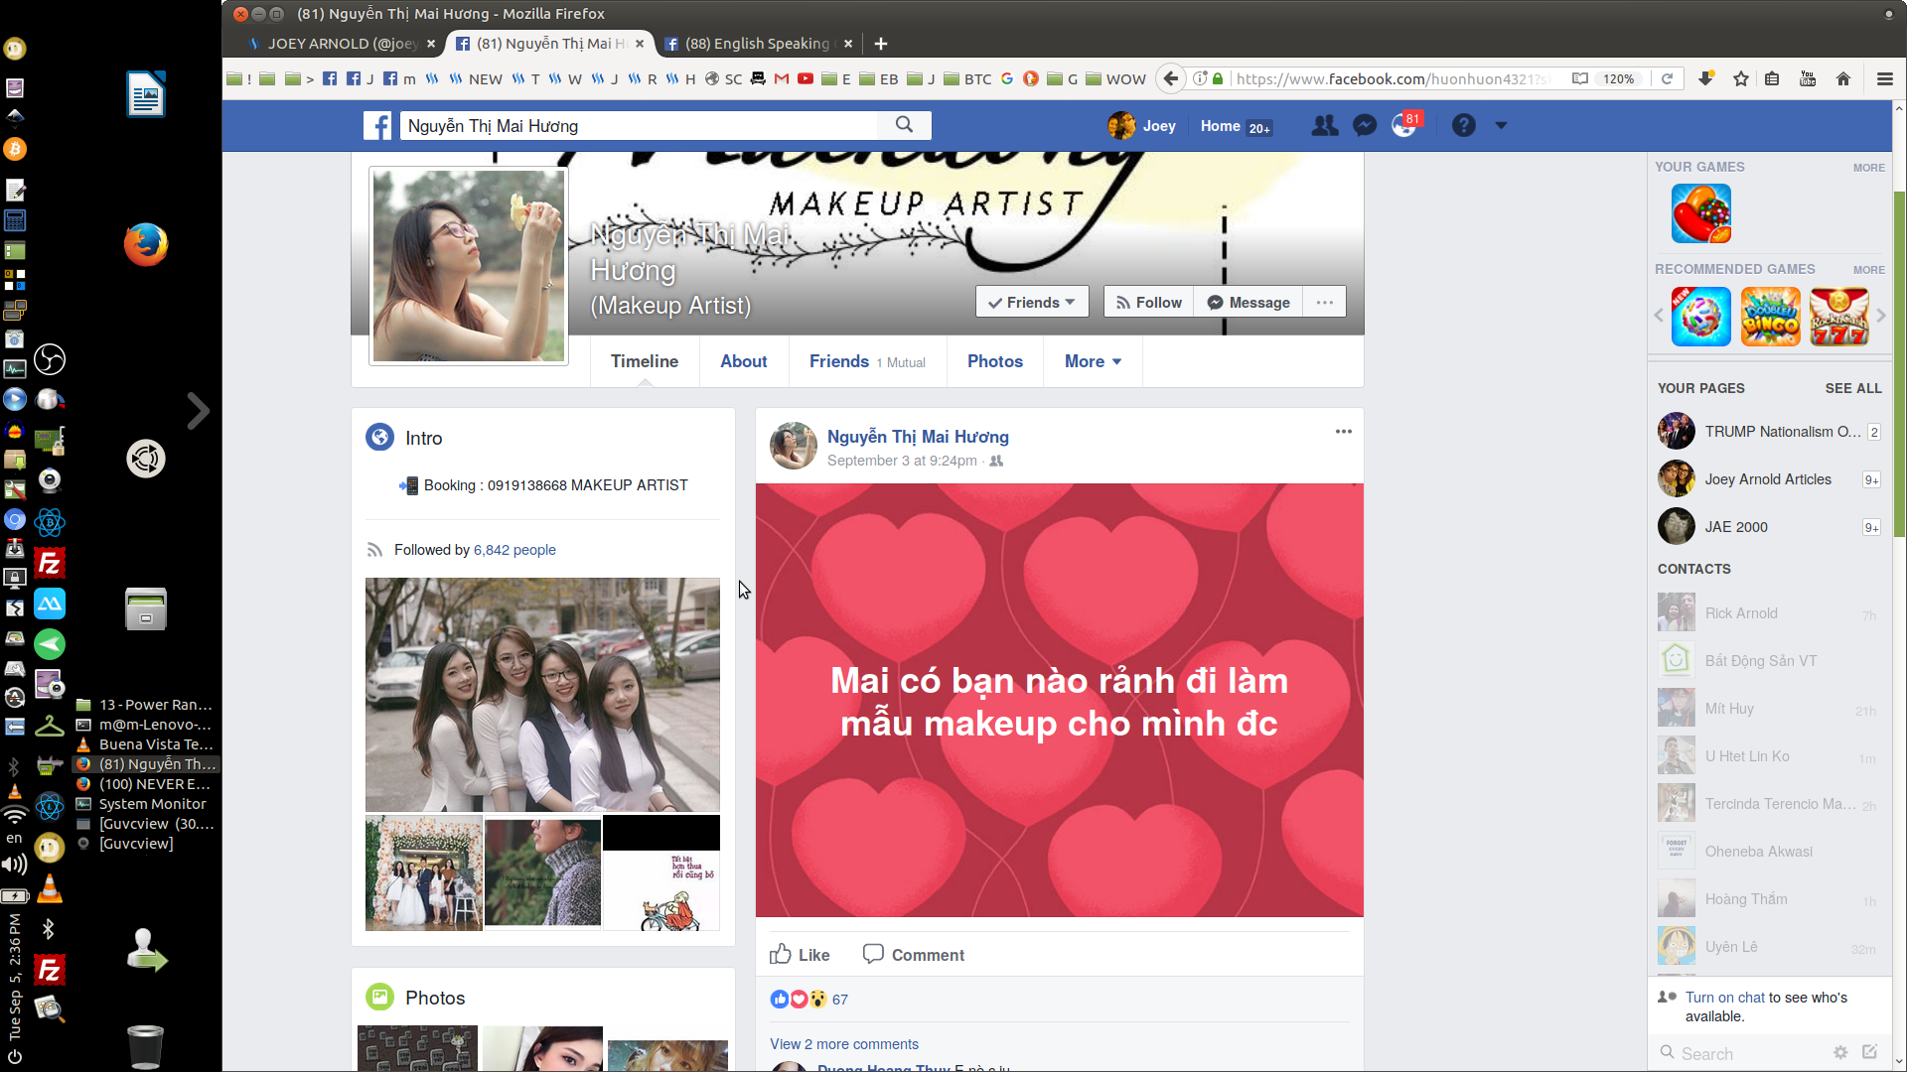
Task: Click Turn on chat link
Action: click(1725, 998)
